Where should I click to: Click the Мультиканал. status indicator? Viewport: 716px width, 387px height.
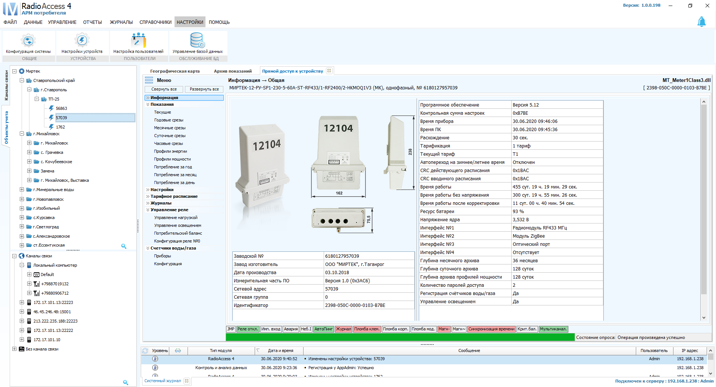click(x=553, y=329)
